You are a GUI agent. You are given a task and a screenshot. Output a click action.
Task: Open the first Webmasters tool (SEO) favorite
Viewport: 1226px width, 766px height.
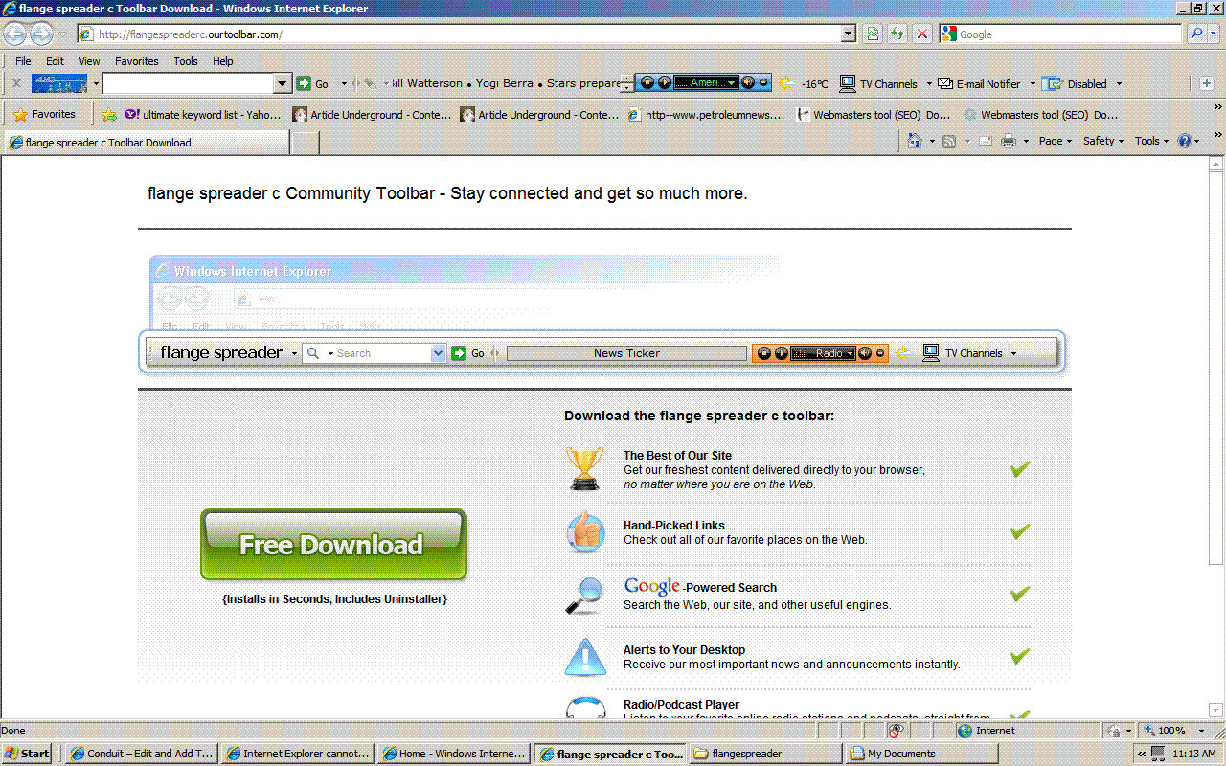point(874,115)
